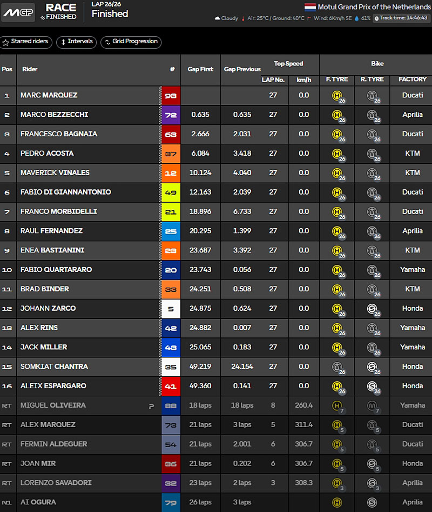Click the Netherlands flag icon

pos(310,8)
